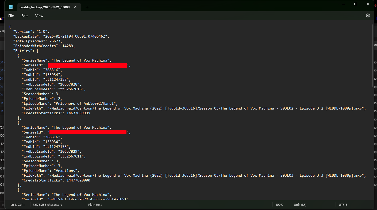
Task: Open the View menu
Action: [x=39, y=16]
